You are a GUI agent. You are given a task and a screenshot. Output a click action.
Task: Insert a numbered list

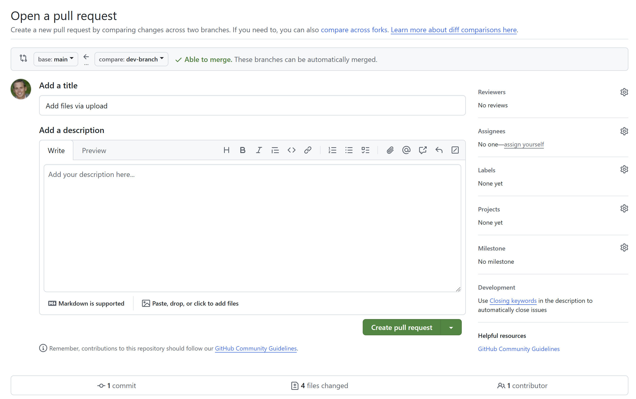point(332,150)
